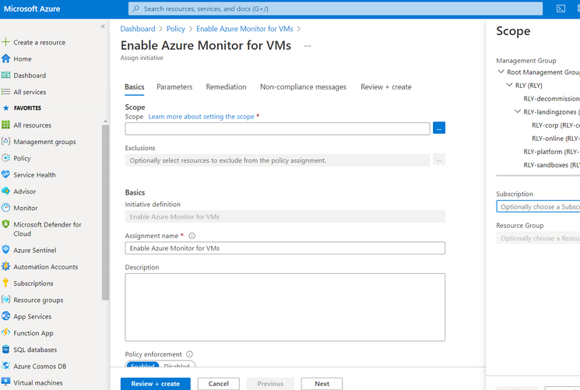
Task: Click Azure Cosmos DB icon
Action: coord(5,366)
